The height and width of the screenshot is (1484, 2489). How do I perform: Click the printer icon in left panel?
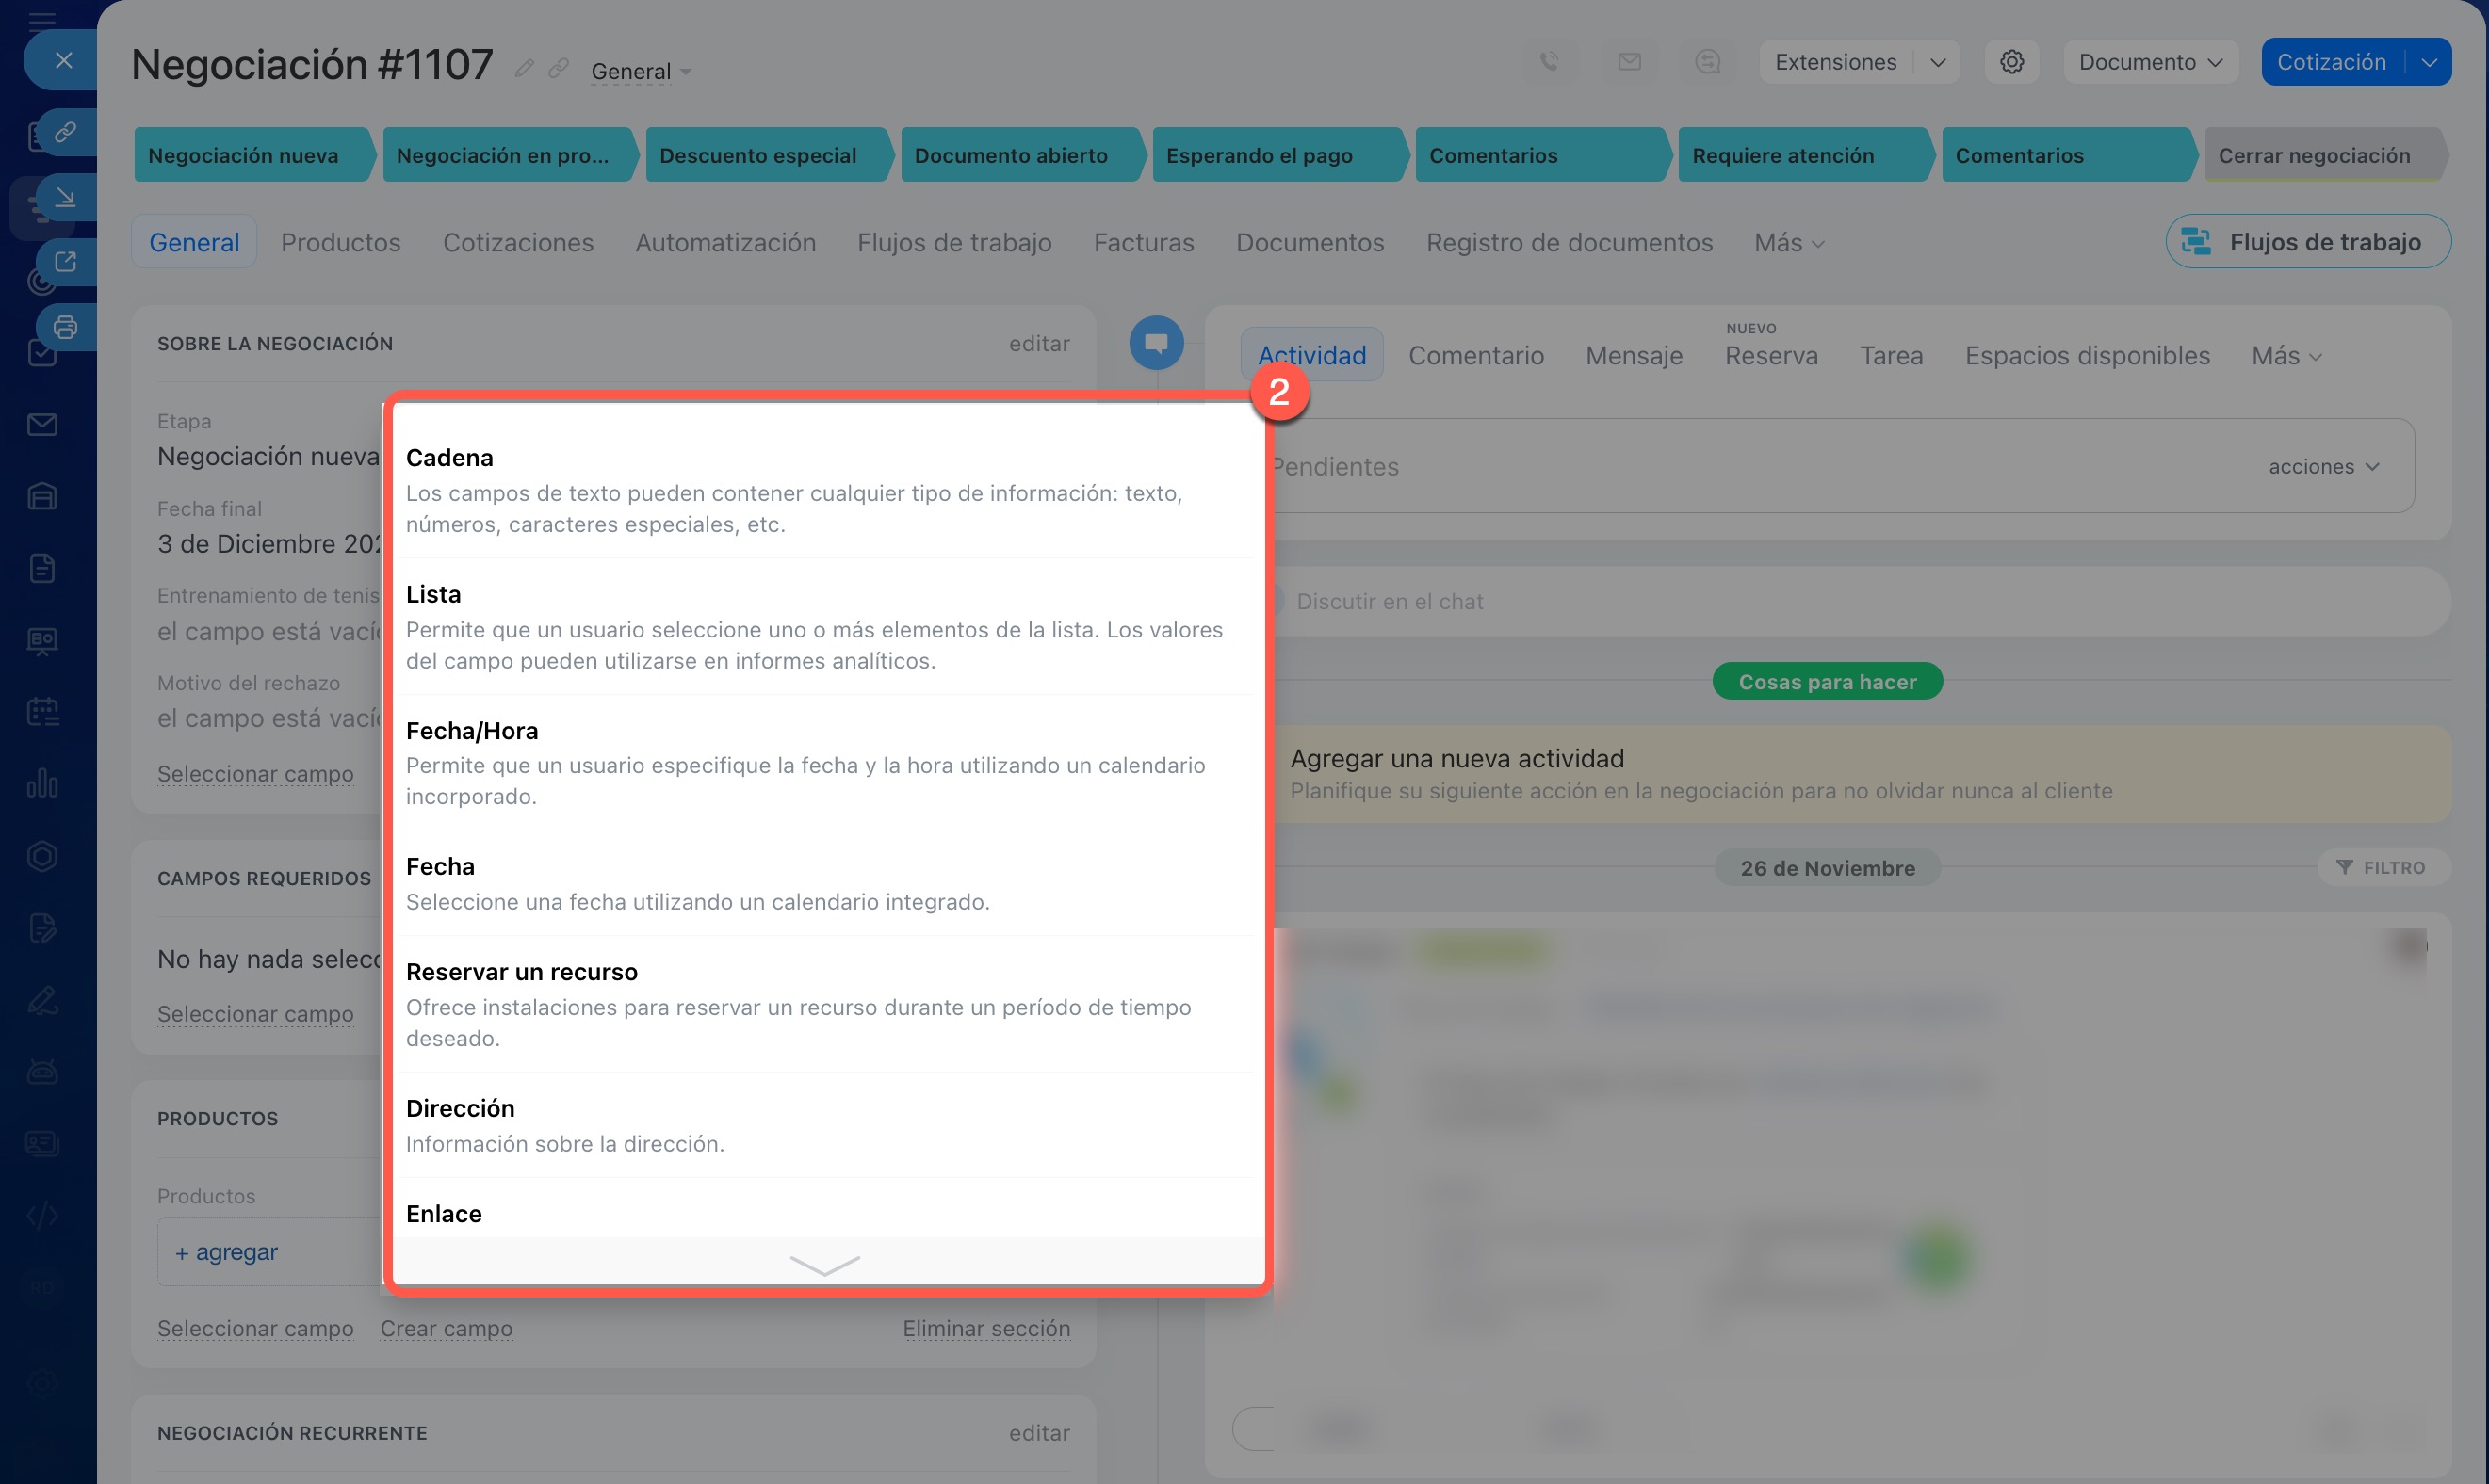pos(65,327)
